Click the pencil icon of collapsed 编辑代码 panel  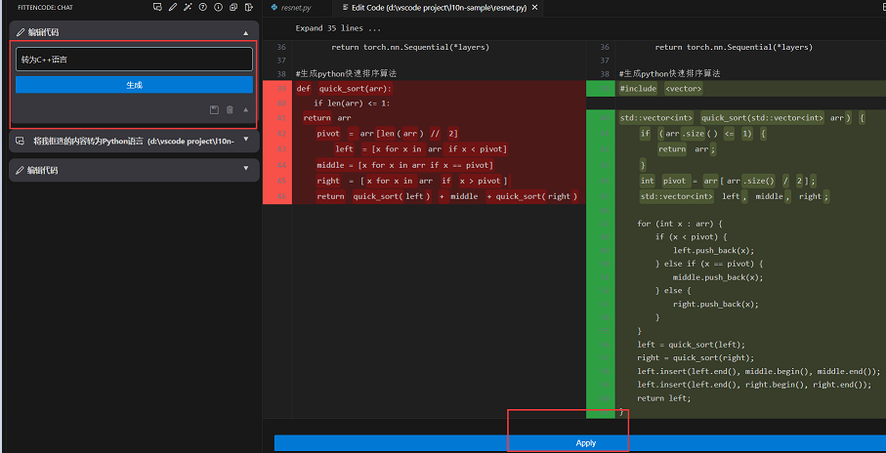21,170
